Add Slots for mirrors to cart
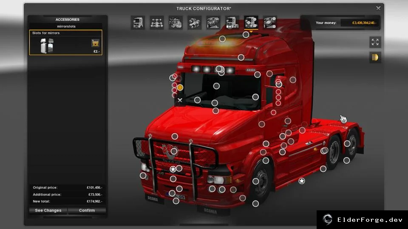408x229 pixels. coord(95,43)
